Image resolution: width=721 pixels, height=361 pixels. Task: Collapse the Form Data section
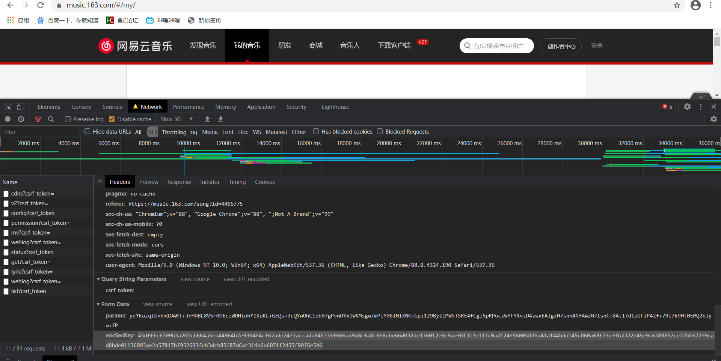coord(98,304)
